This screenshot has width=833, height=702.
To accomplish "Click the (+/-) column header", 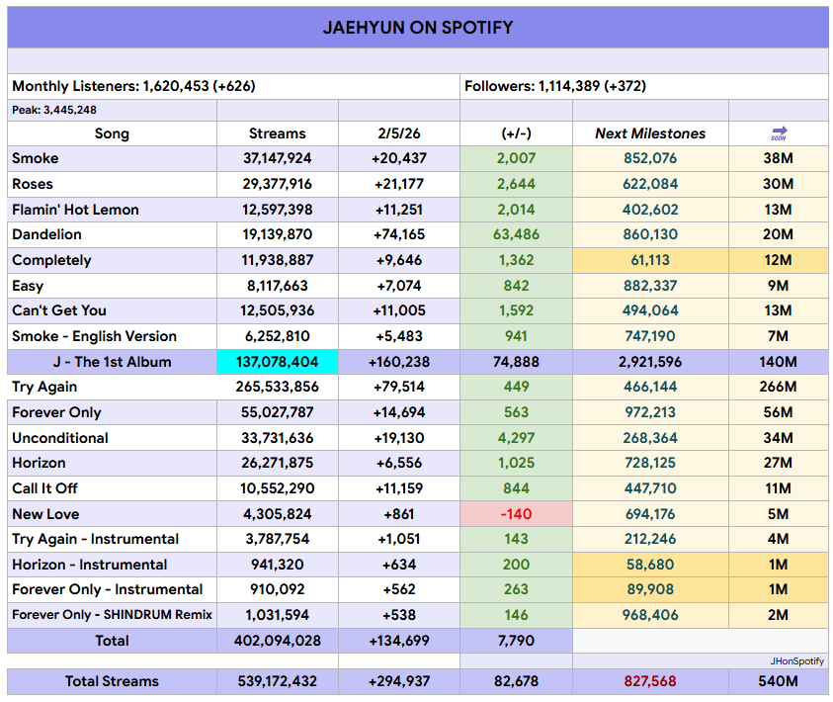I will pyautogui.click(x=516, y=133).
